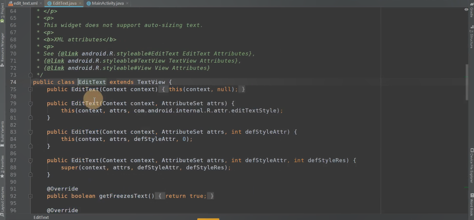
Task: Close the MainActivity.java tab
Action: (127, 3)
